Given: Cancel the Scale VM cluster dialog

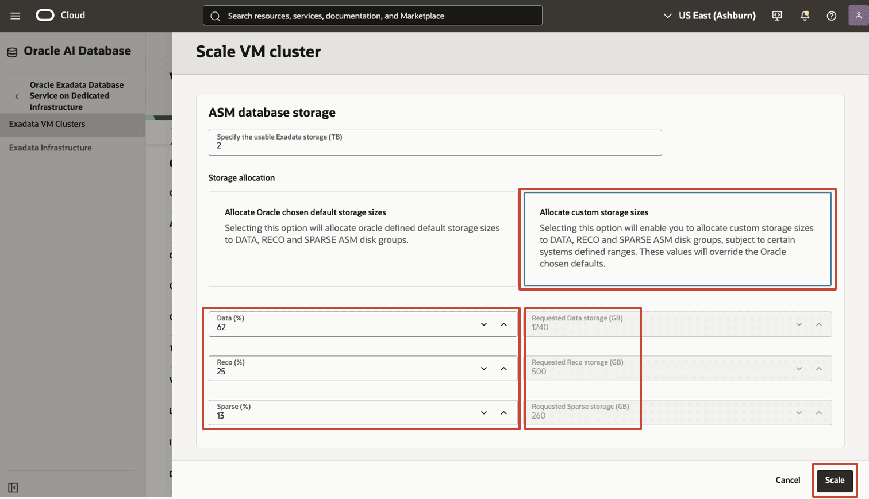Looking at the screenshot, I should tap(788, 480).
